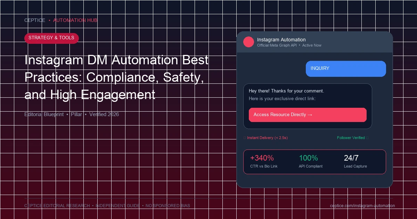Image resolution: width=417 pixels, height=219 pixels.
Task: Click the Instagram Automation chat title
Action: click(281, 40)
